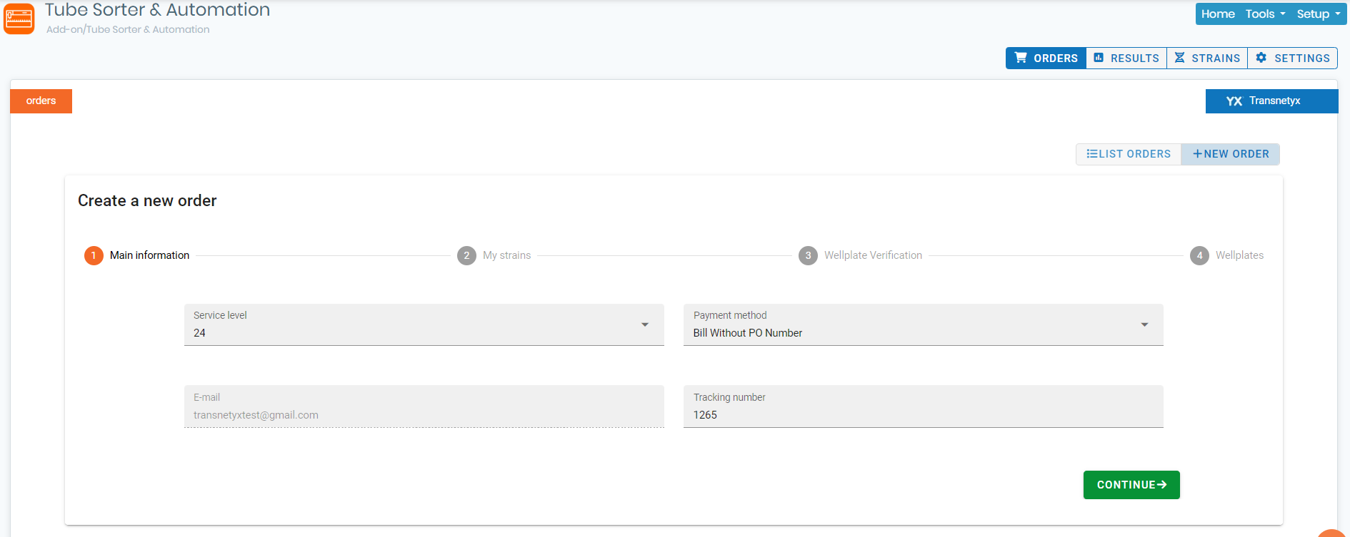Click the E-mail field
The image size is (1350, 537).
point(424,407)
